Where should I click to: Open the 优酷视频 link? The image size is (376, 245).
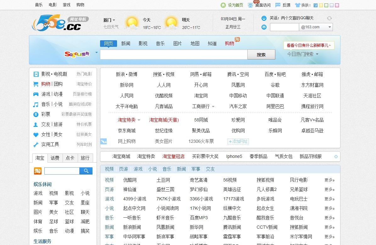[164, 96]
